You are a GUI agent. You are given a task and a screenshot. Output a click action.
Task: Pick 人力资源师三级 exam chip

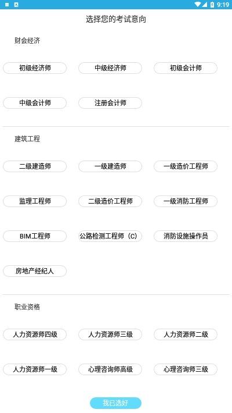110,334
